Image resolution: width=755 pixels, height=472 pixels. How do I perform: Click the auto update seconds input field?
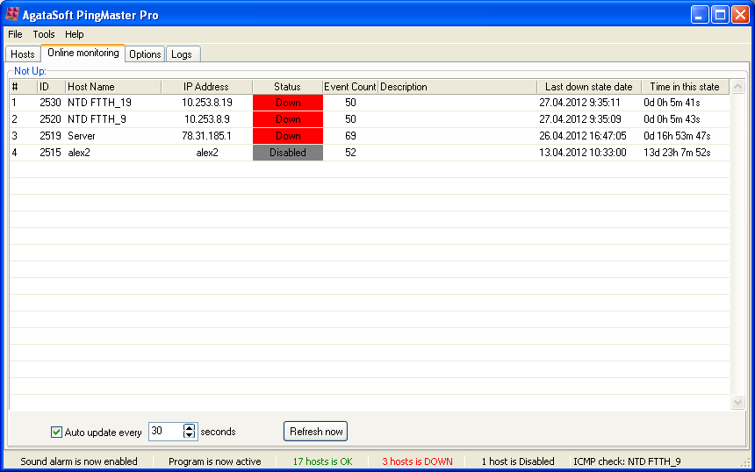click(x=166, y=431)
